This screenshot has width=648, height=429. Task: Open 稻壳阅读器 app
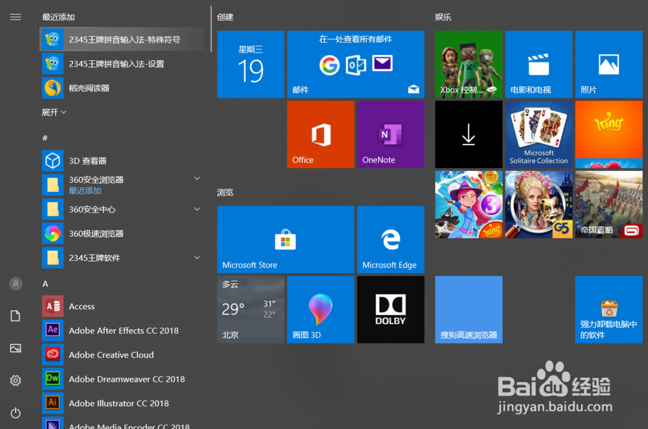(x=122, y=88)
